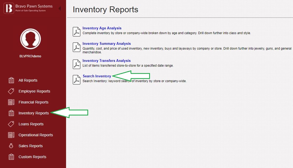Open All Reports in the sidebar
This screenshot has width=293, height=168.
click(x=28, y=80)
